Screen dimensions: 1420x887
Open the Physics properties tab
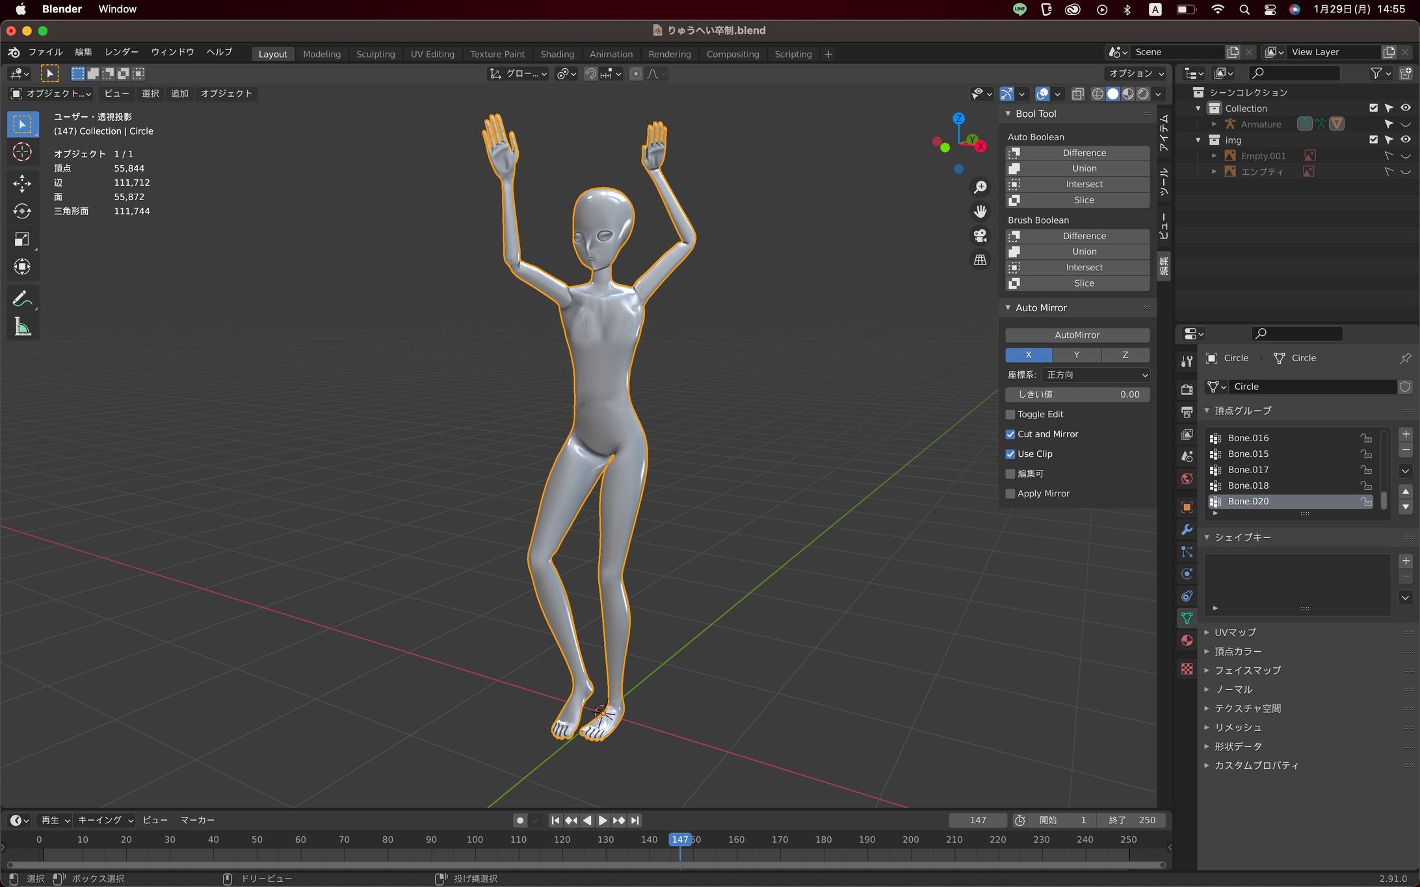[x=1187, y=574]
